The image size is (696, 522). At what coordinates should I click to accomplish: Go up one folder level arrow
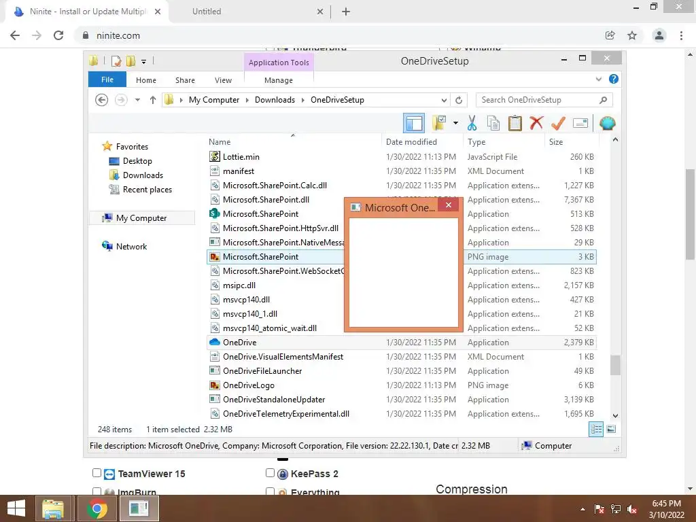point(153,100)
